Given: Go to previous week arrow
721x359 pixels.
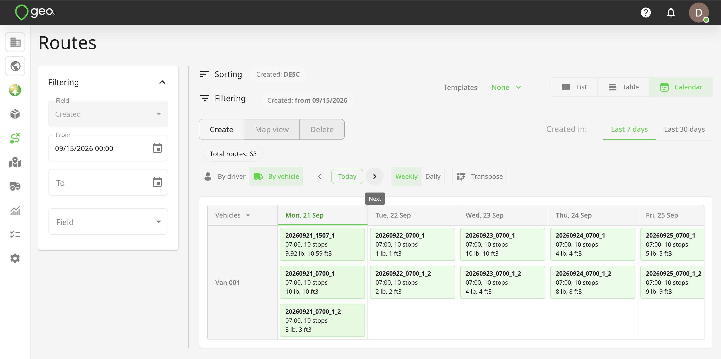Looking at the screenshot, I should tap(320, 176).
